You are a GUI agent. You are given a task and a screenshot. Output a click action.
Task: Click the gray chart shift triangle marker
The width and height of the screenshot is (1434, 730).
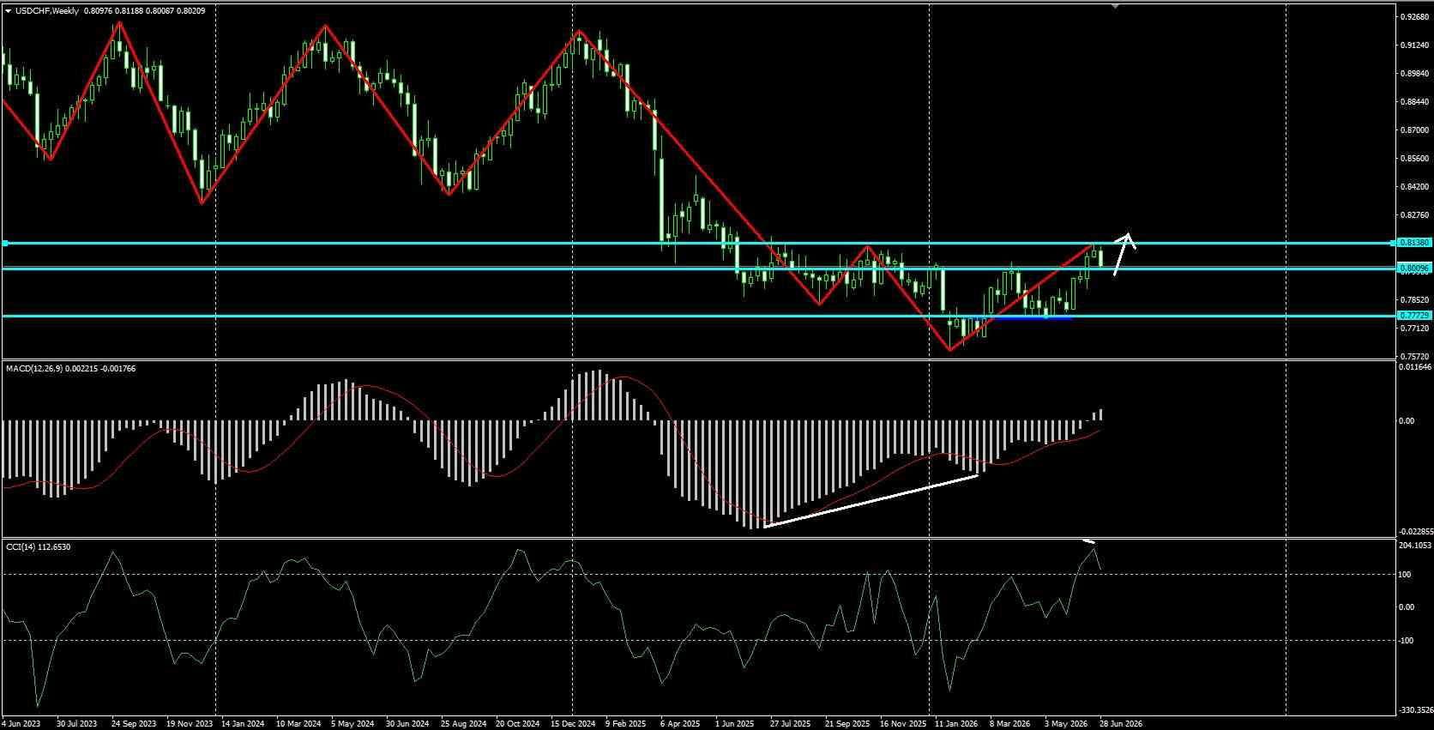point(1115,6)
